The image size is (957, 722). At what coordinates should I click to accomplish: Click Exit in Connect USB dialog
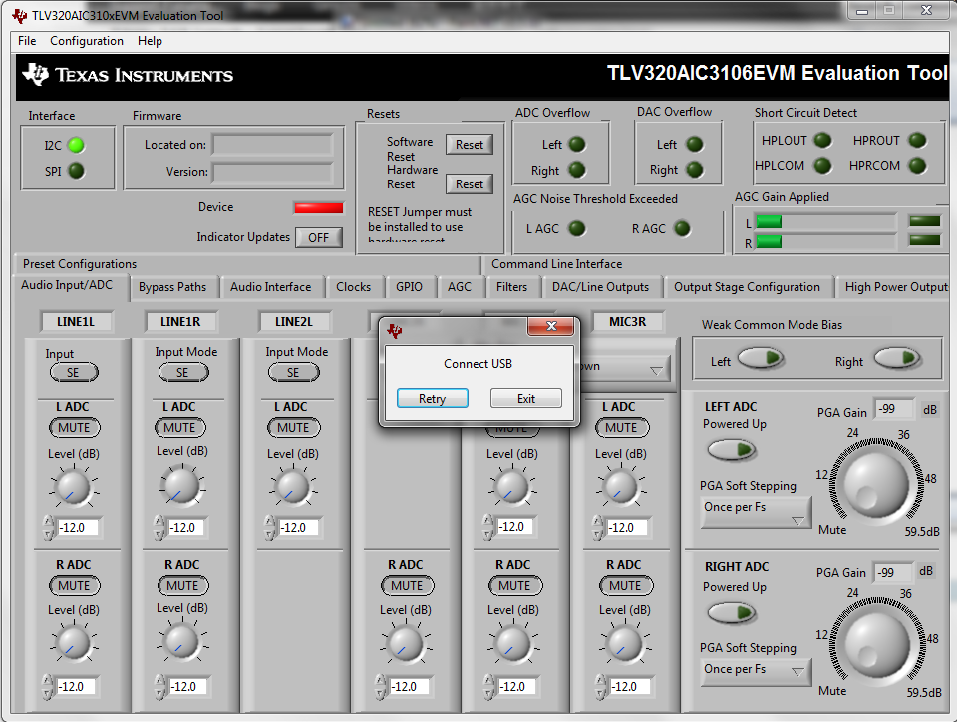(526, 399)
